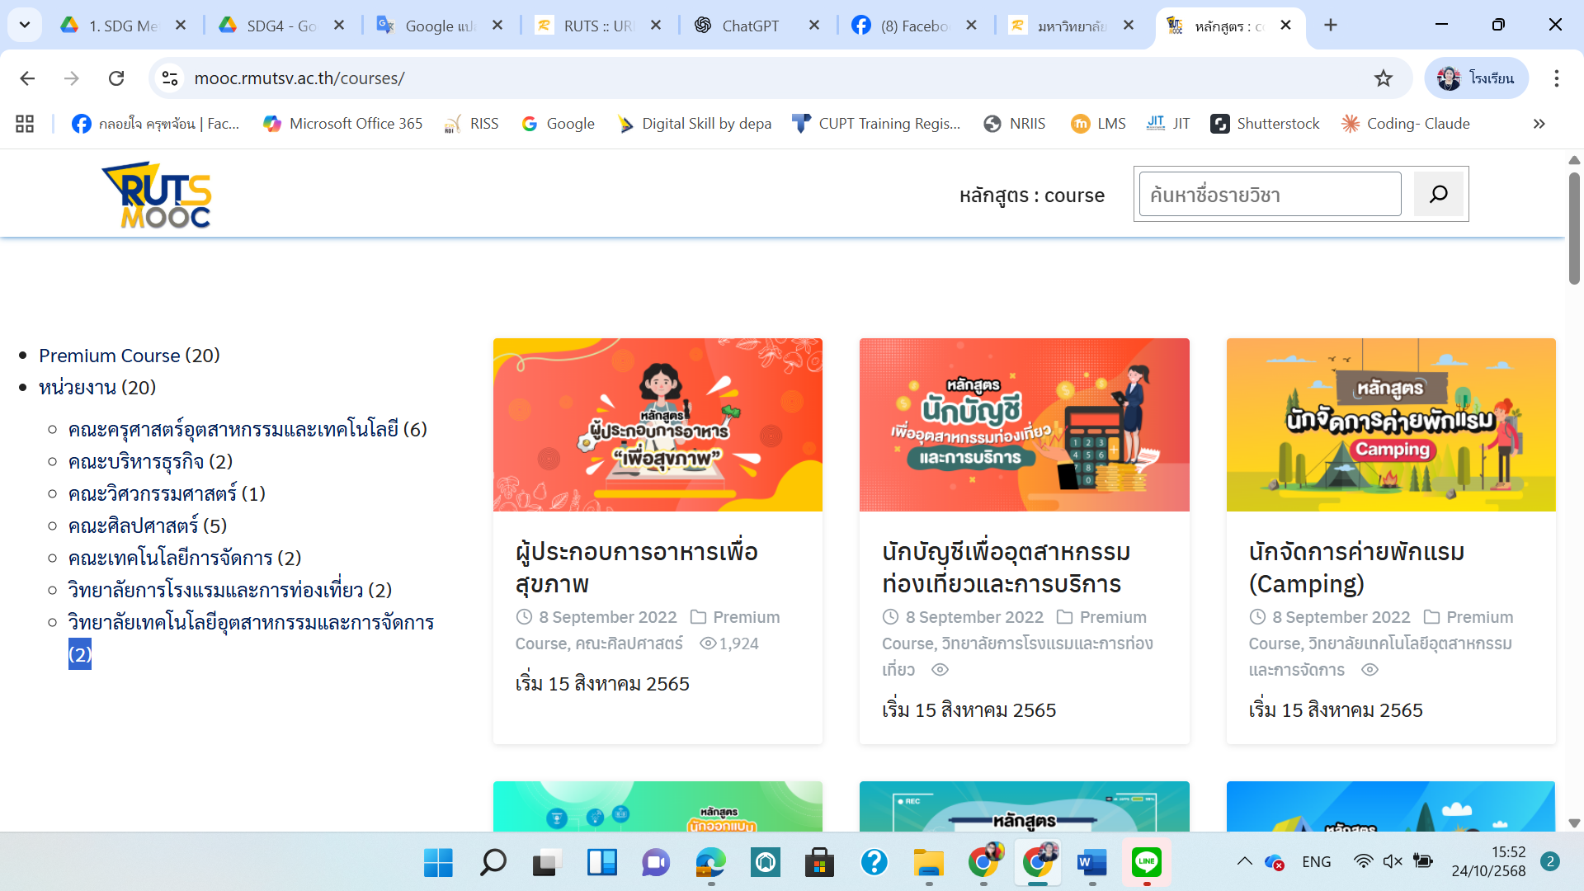Toggle the muted volume icon in tray
Viewport: 1584px width, 891px height.
(x=1393, y=861)
